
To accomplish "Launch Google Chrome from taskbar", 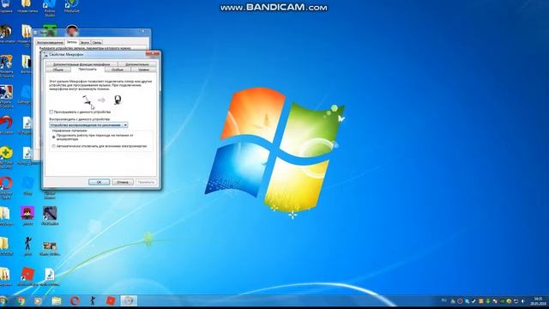I will 21,300.
